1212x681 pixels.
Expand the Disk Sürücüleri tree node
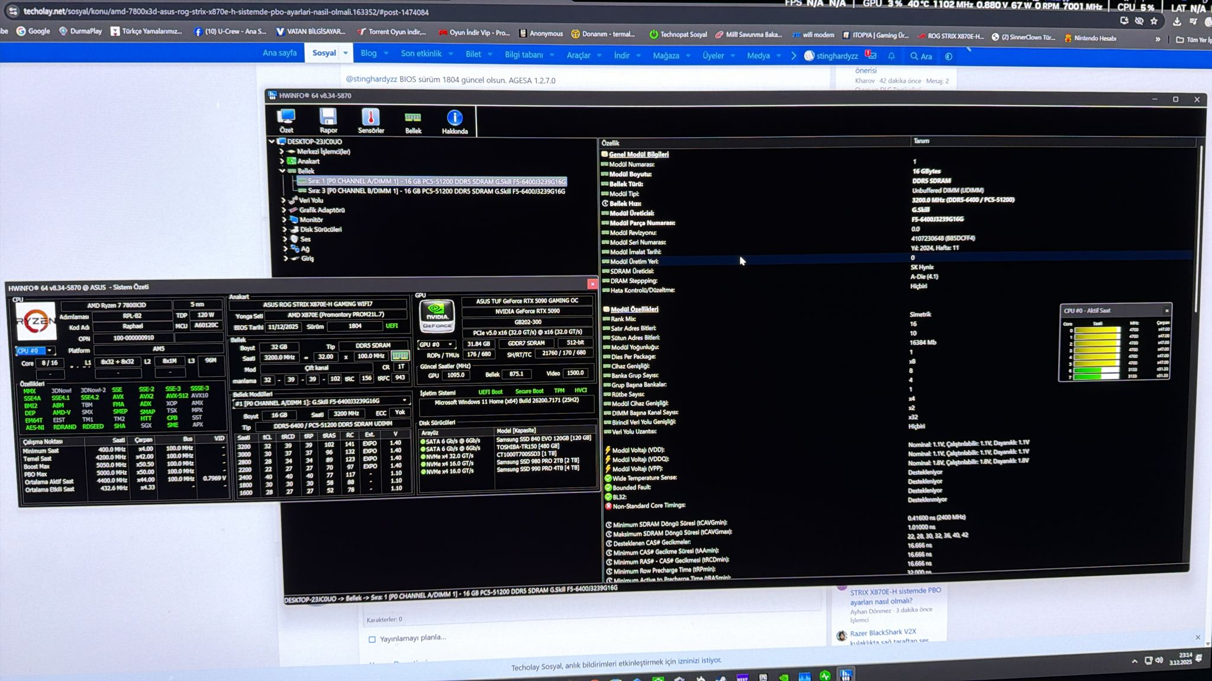point(285,229)
